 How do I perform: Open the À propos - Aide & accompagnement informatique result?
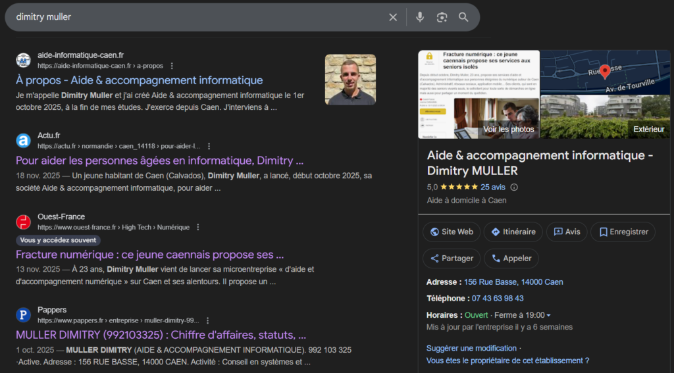click(x=140, y=80)
